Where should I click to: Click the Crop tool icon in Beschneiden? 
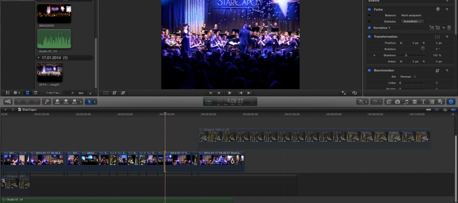pos(437,71)
